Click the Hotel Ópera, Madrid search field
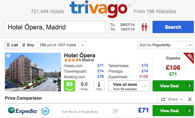The height and width of the screenshot is (118, 195). [55, 27]
